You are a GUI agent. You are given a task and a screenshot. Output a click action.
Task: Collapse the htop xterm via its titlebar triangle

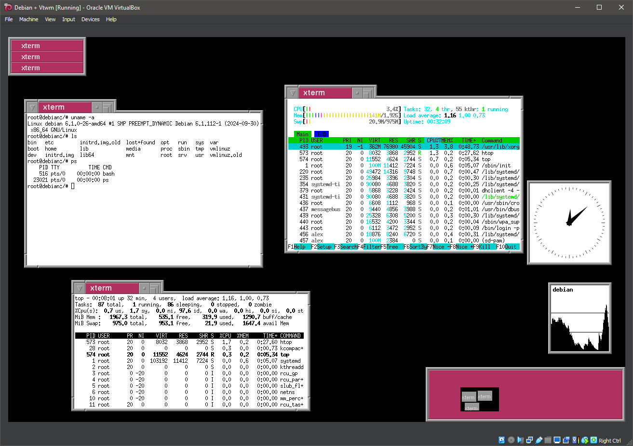[x=293, y=92]
